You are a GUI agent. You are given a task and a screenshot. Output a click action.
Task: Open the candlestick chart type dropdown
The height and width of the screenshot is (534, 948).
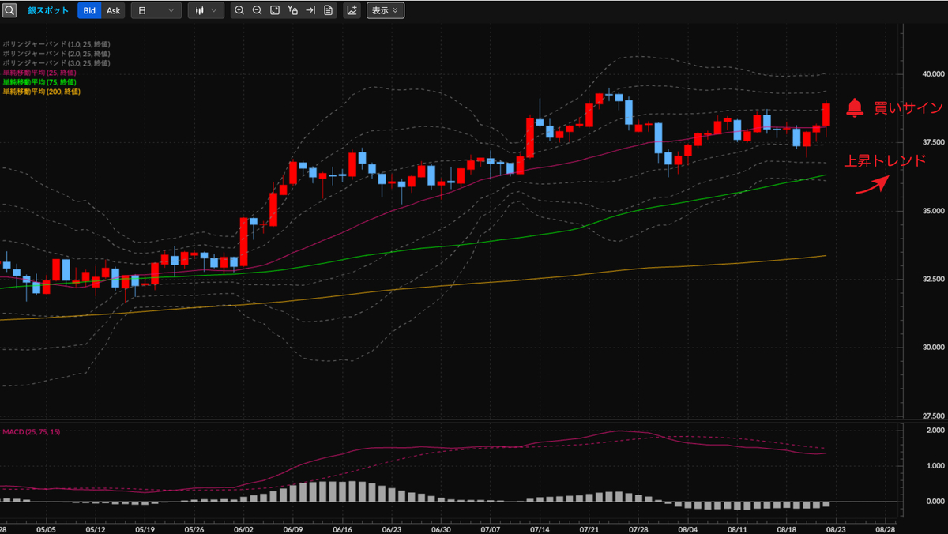(206, 11)
